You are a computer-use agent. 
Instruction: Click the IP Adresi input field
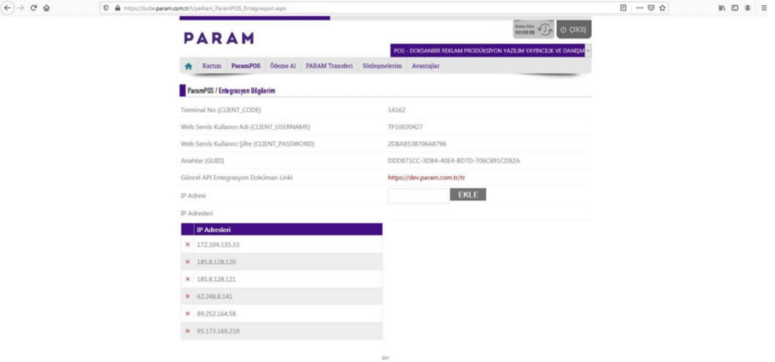click(418, 195)
